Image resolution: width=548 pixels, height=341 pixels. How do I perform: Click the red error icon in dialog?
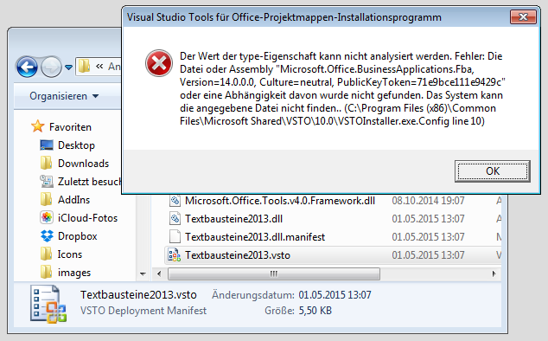click(159, 63)
